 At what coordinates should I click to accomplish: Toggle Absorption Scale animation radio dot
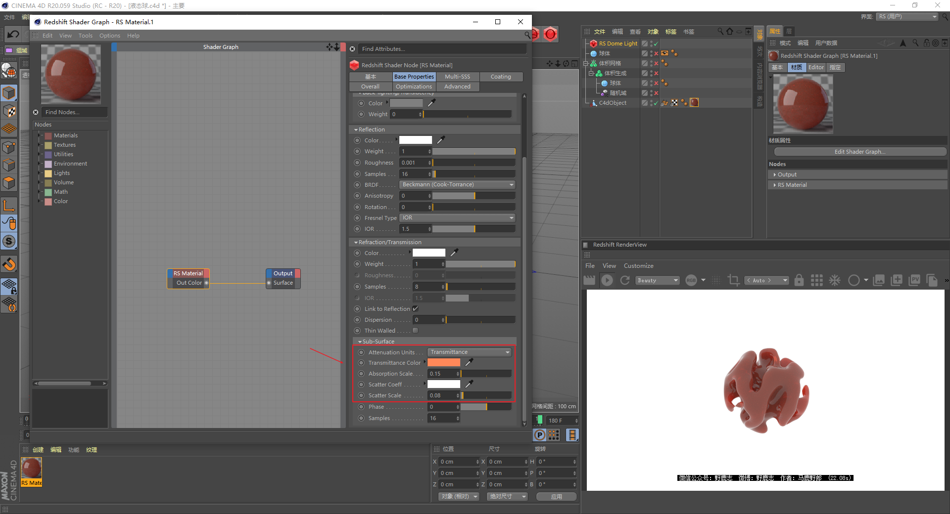point(361,373)
